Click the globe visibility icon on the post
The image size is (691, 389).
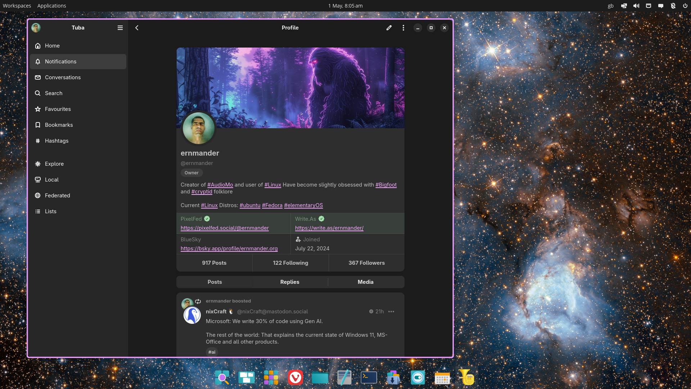point(371,312)
